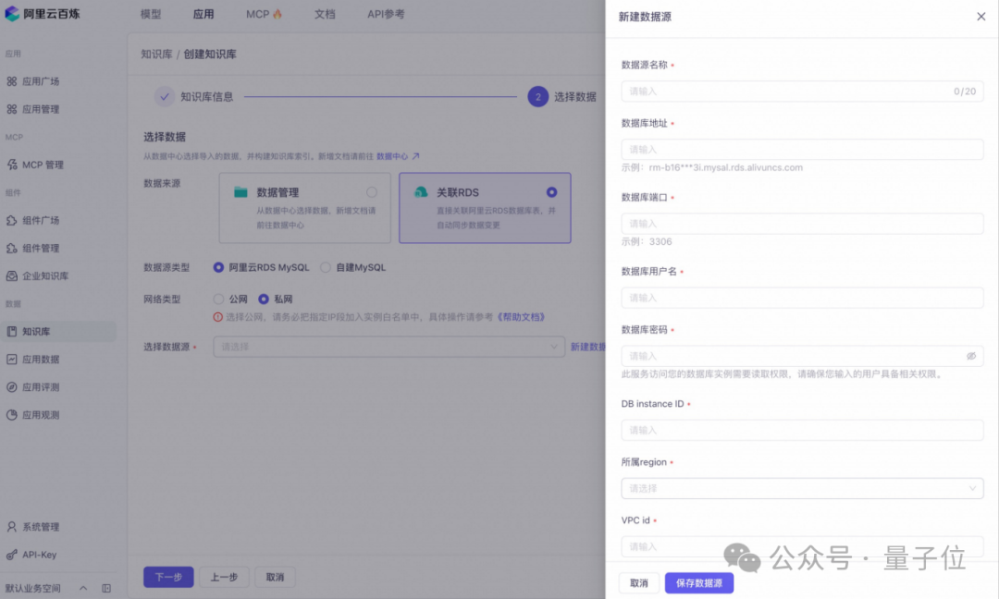999x599 pixels.
Task: Open MCP 管理 sidebar icon
Action: 11,165
